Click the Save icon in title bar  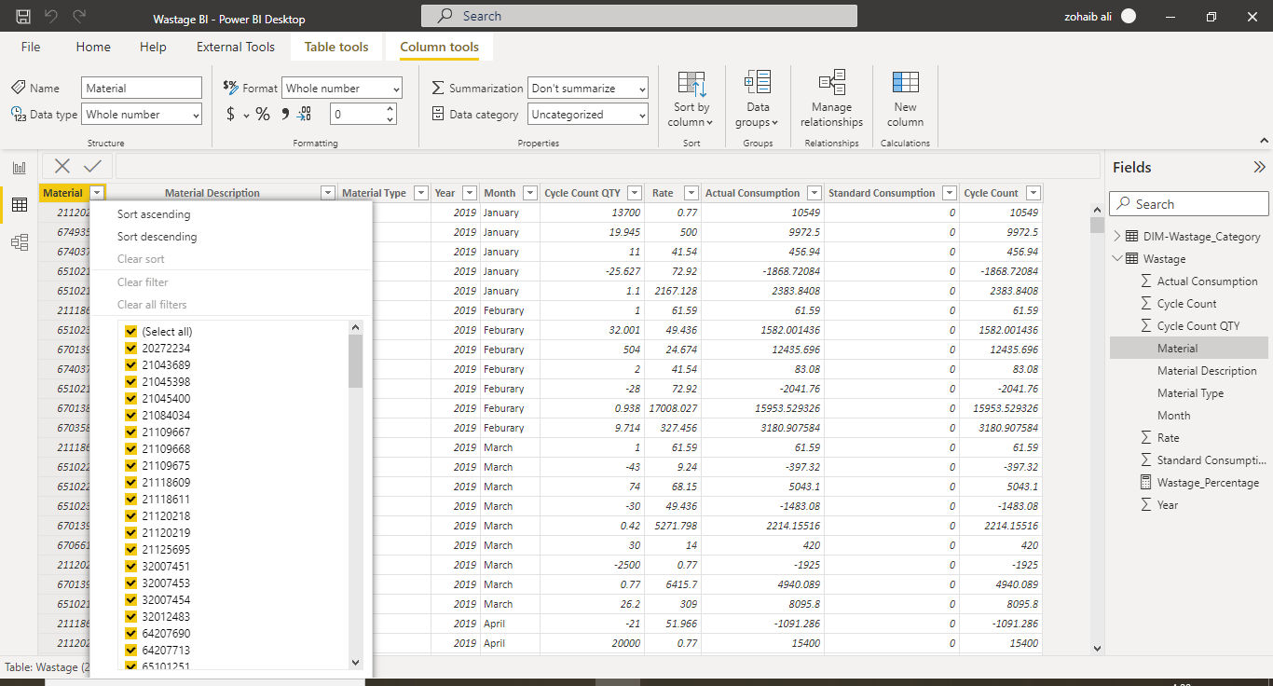click(23, 16)
